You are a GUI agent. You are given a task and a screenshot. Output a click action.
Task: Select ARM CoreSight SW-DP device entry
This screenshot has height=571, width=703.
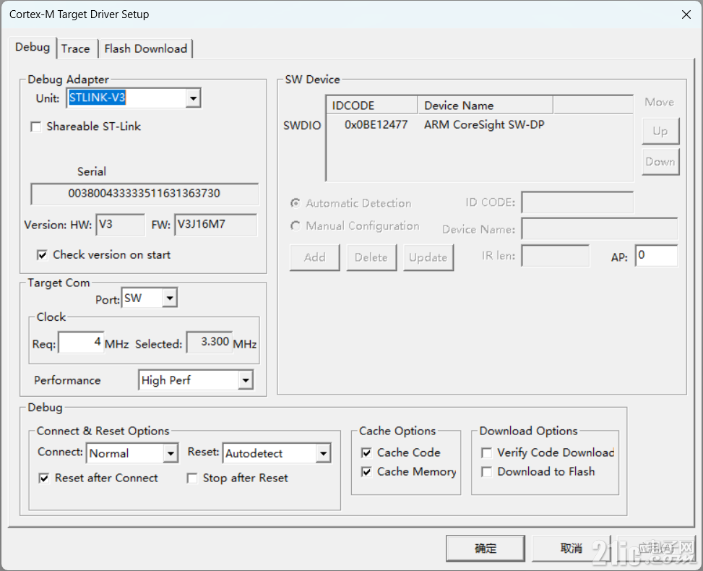click(x=484, y=125)
